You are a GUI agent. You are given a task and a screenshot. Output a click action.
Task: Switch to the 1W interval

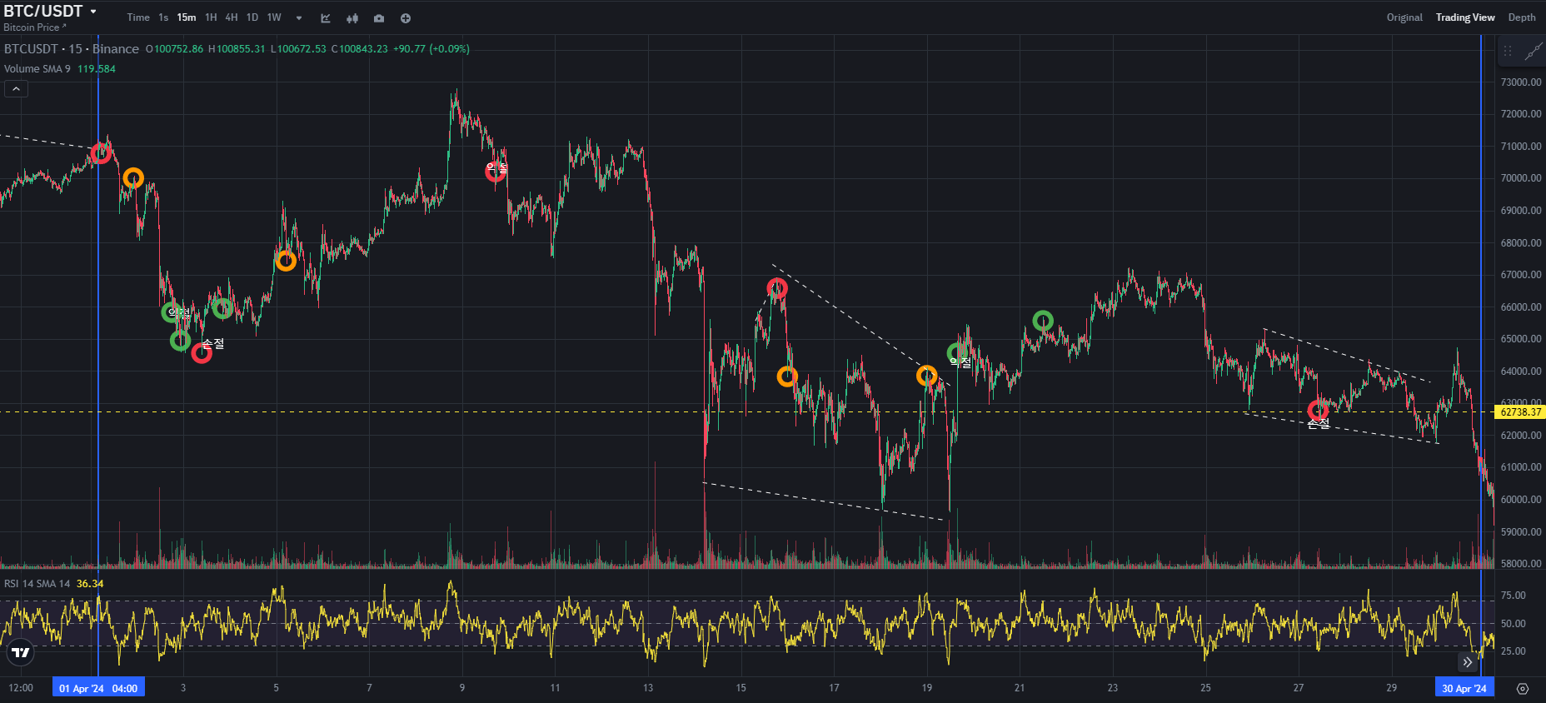pyautogui.click(x=274, y=17)
